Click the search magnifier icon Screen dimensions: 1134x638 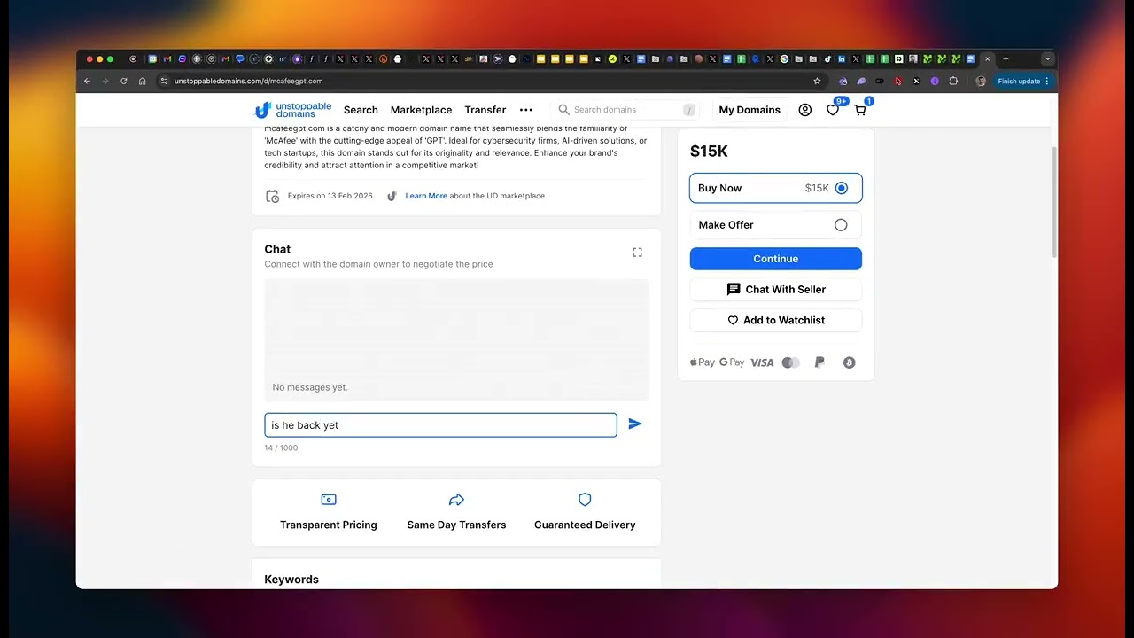coord(563,110)
